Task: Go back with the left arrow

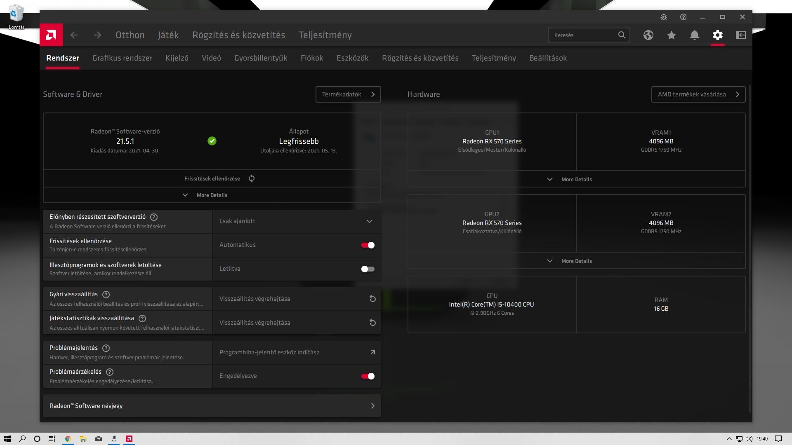Action: 74,35
